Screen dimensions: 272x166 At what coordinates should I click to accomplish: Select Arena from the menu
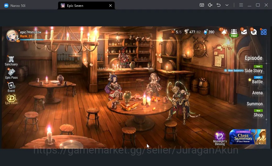pyautogui.click(x=257, y=93)
